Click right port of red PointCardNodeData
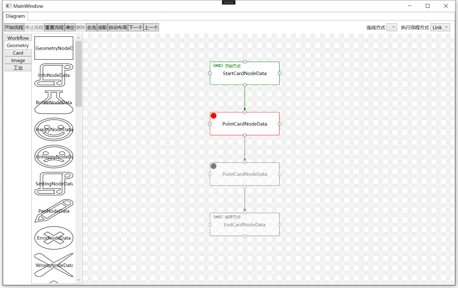The image size is (458, 288). [x=280, y=124]
